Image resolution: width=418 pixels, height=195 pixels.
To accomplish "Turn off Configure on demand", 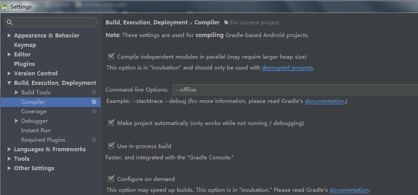I will coord(111,179).
